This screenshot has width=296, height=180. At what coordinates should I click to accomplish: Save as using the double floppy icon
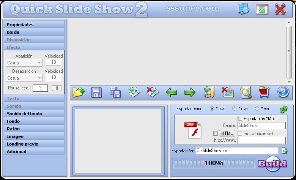(115, 92)
